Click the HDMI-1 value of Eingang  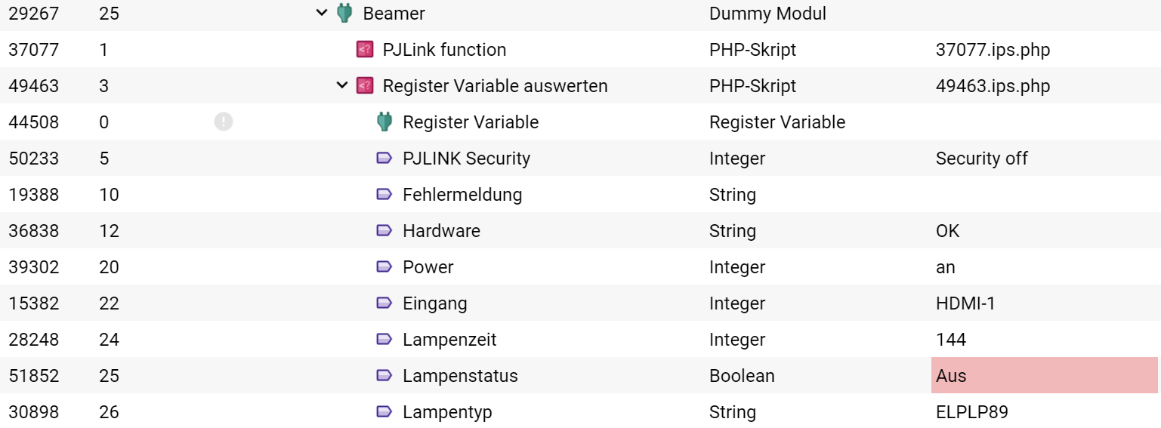[x=965, y=303]
